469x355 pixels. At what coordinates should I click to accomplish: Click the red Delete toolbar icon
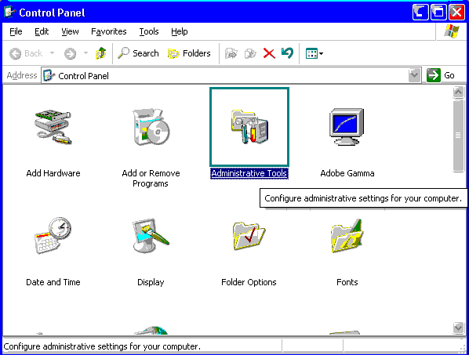click(x=269, y=53)
